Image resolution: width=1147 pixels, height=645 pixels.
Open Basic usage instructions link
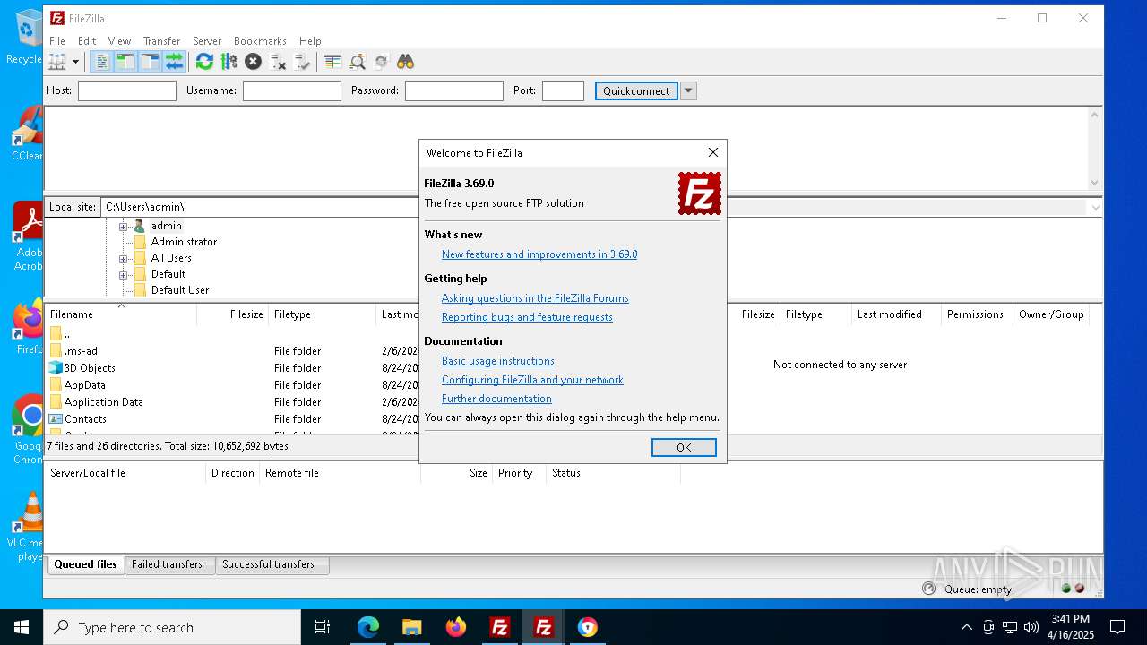[x=498, y=361]
